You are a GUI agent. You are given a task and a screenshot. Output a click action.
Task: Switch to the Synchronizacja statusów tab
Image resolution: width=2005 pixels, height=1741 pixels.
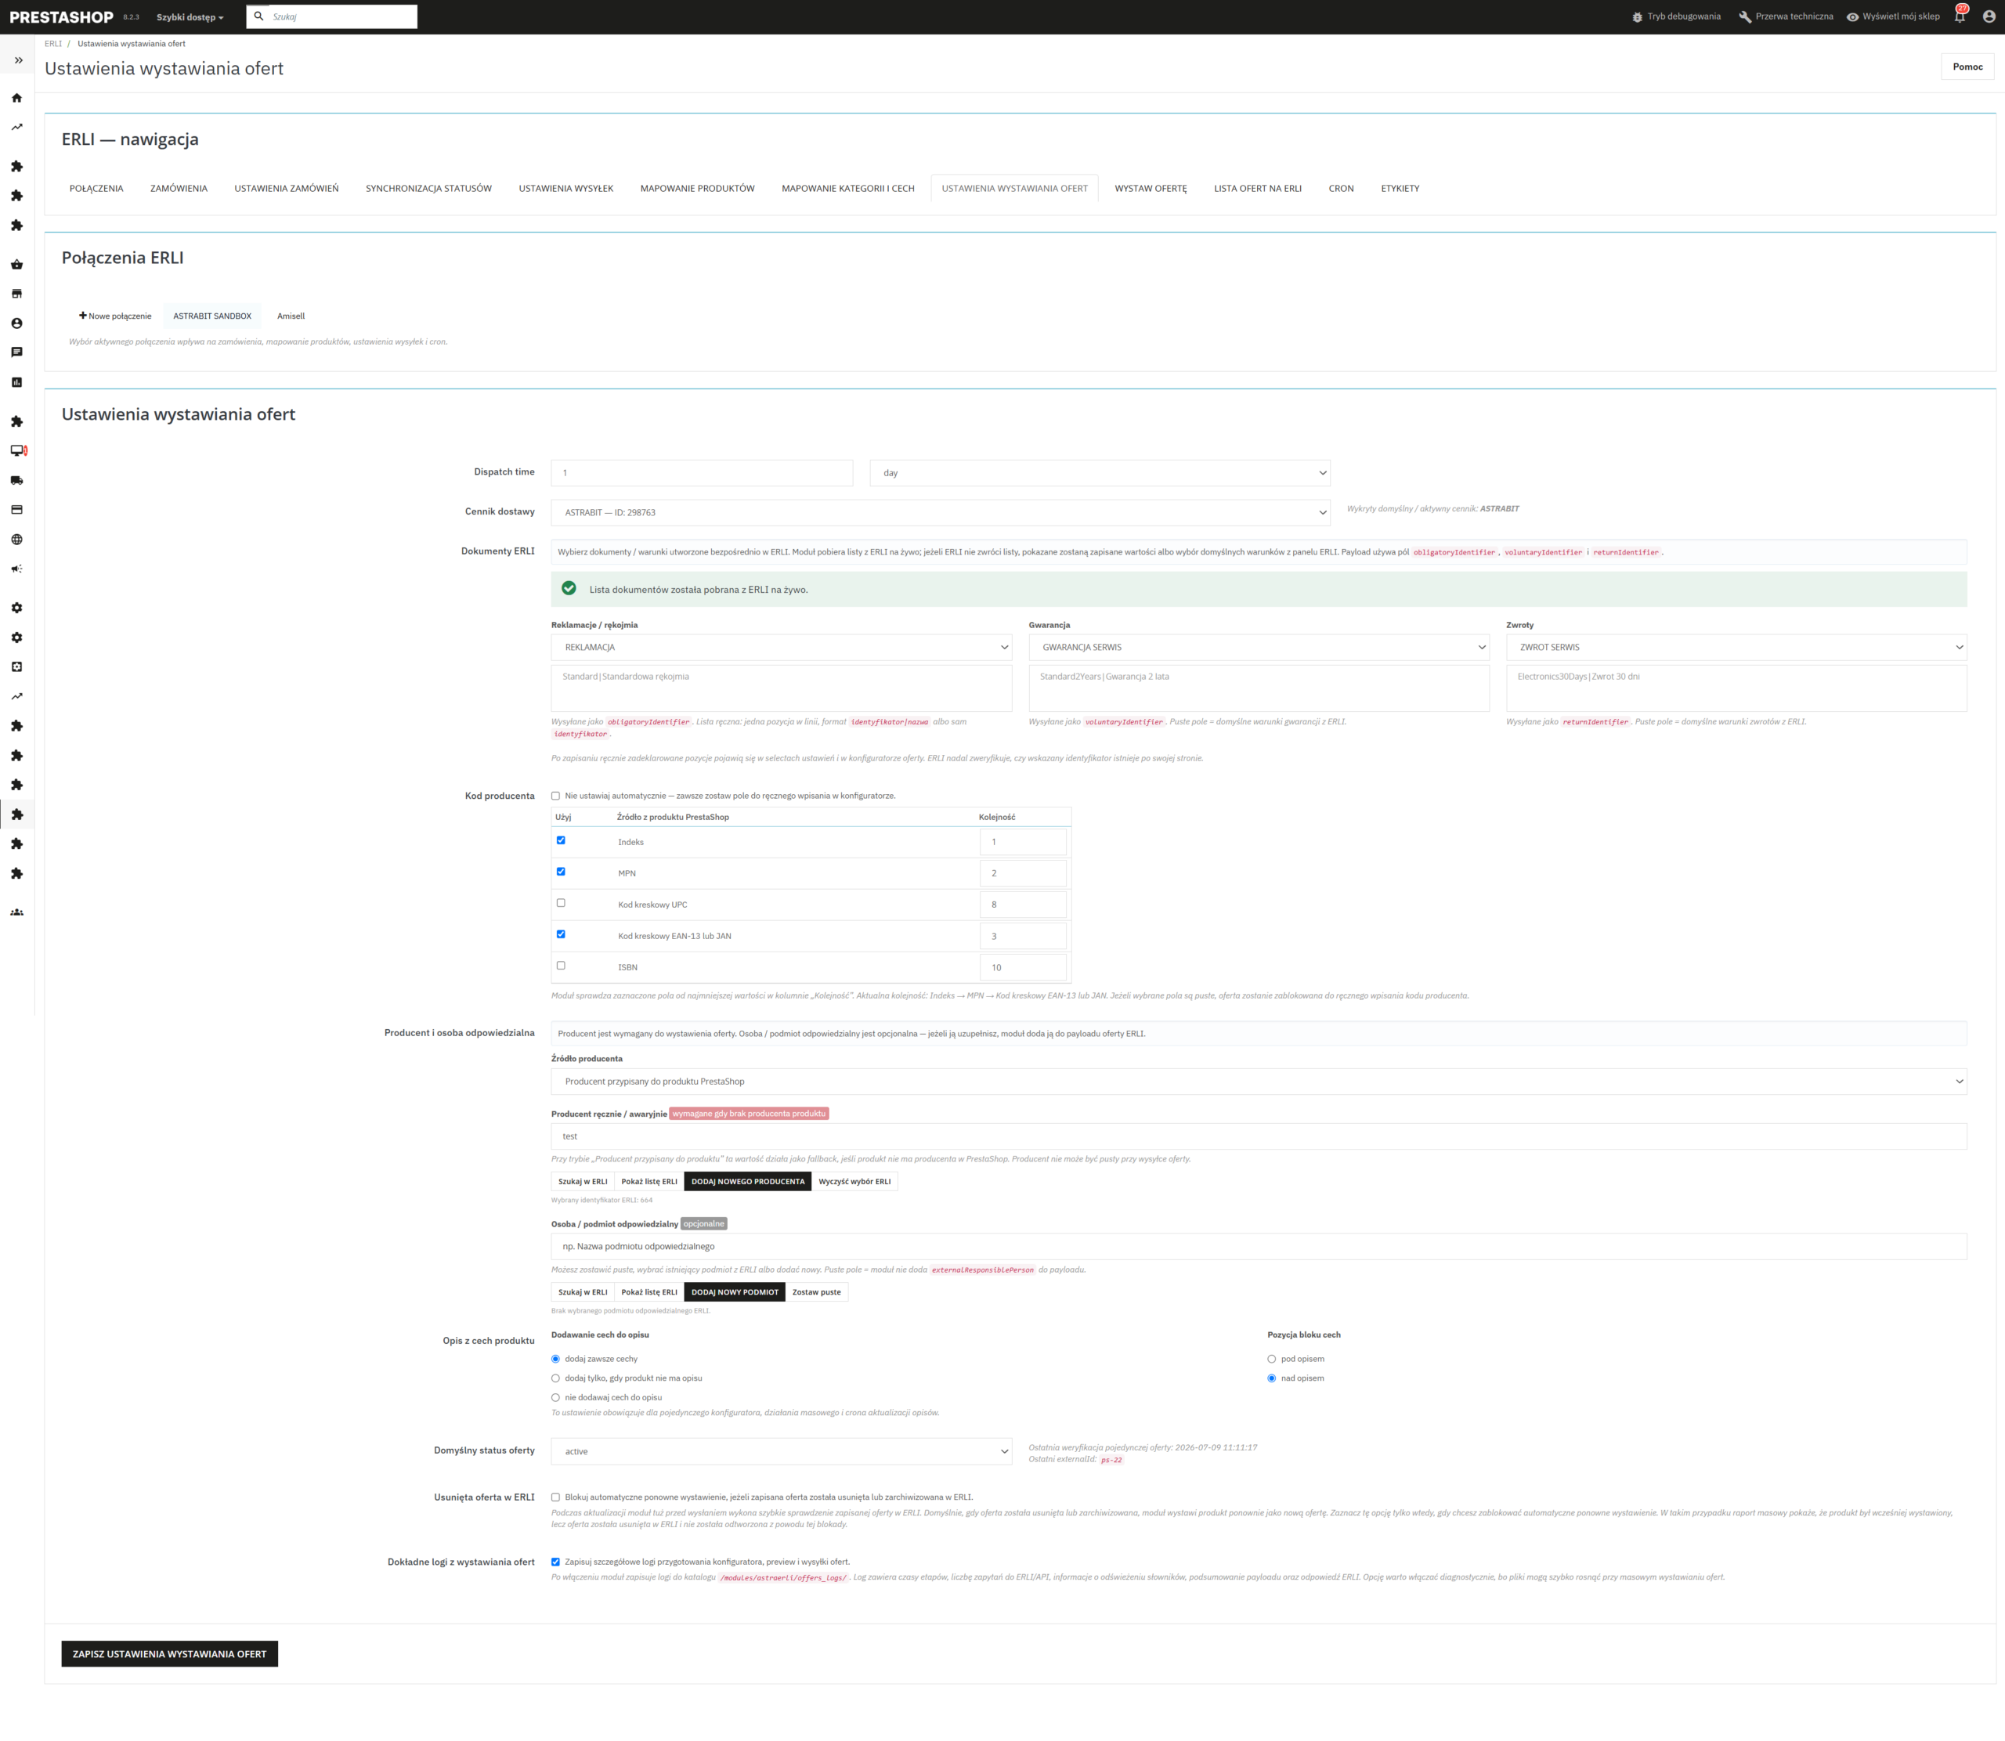coord(428,189)
